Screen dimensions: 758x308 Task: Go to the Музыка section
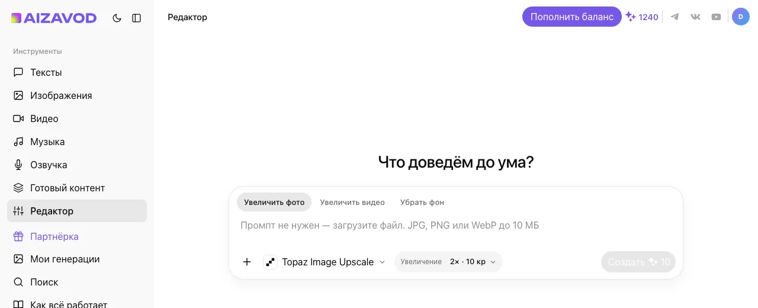[77, 142]
